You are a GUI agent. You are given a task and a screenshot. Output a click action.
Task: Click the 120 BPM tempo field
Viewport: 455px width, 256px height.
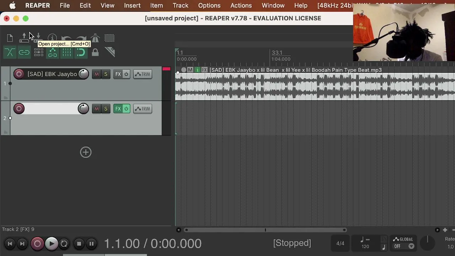365,246
